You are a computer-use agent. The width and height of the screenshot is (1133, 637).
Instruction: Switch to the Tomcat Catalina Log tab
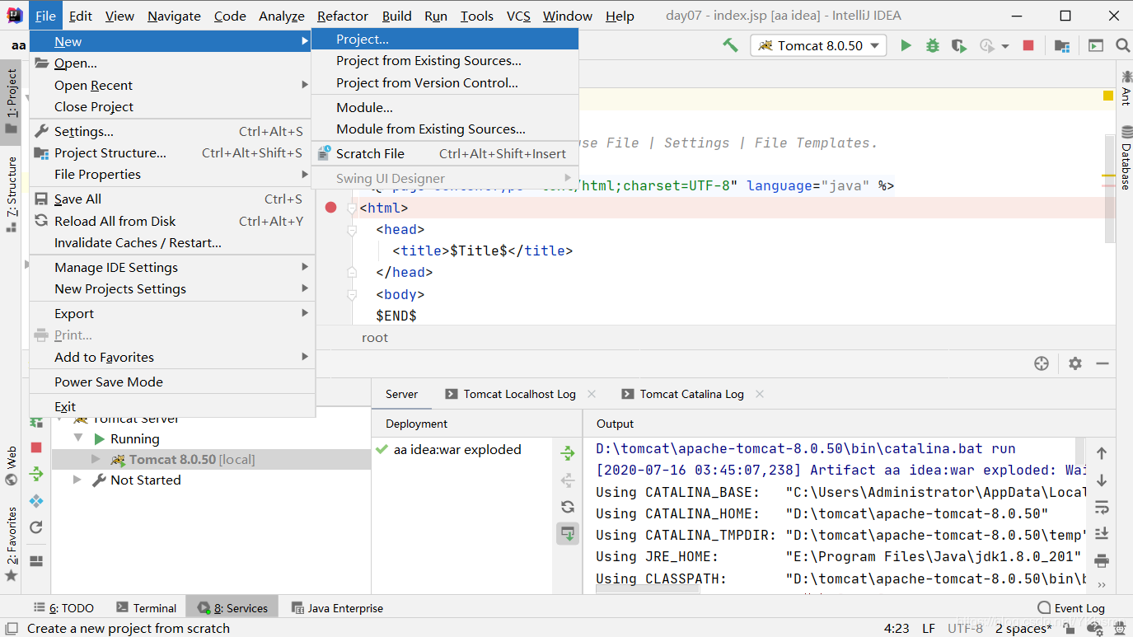pyautogui.click(x=691, y=394)
